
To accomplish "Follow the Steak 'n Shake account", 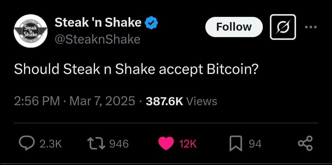I will pyautogui.click(x=234, y=27).
